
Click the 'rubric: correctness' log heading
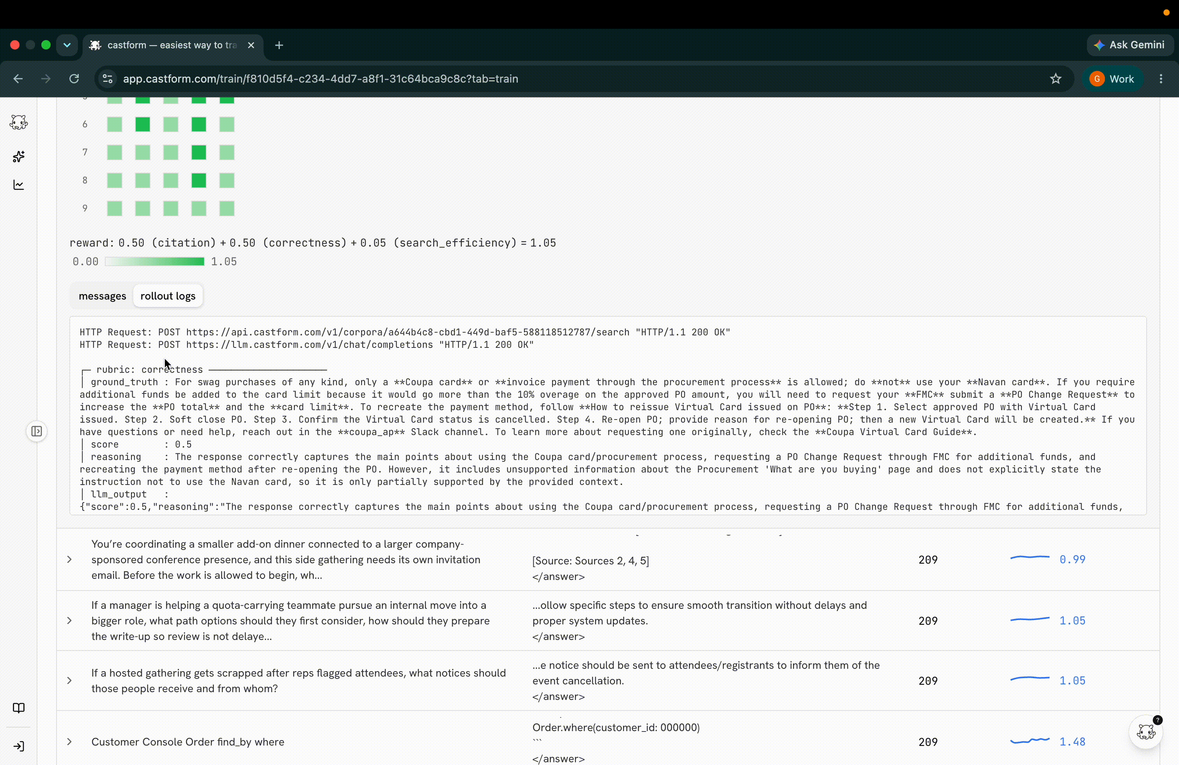point(150,370)
